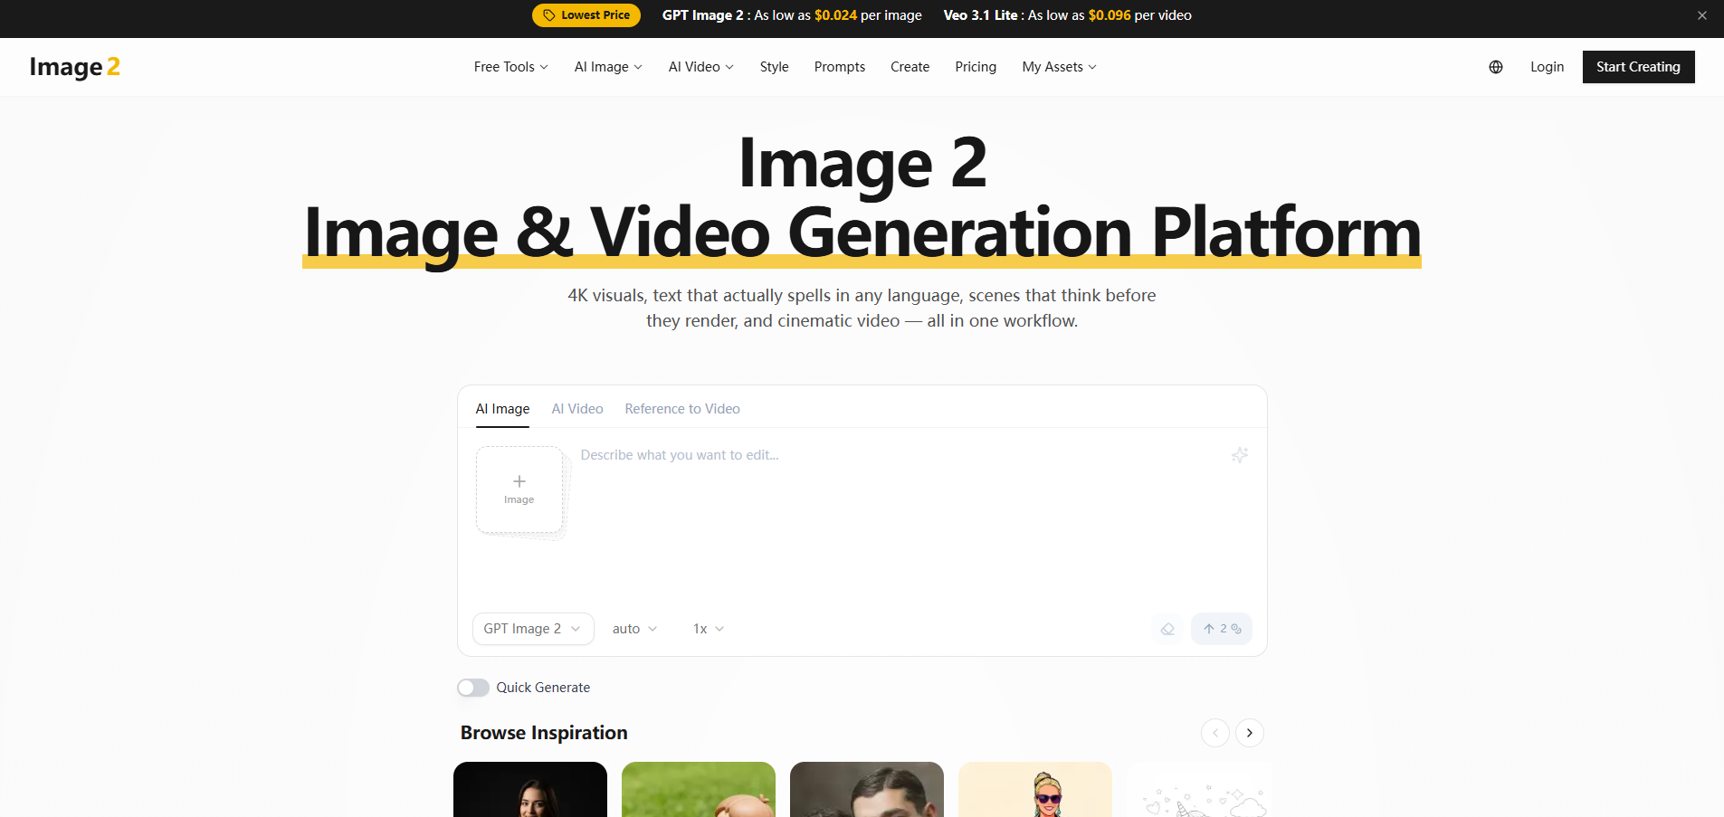The image size is (1724, 817).
Task: Enable the Quick Generate toggle
Action: point(472,688)
